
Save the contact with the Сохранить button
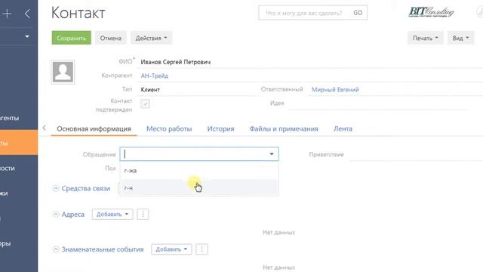pos(71,38)
